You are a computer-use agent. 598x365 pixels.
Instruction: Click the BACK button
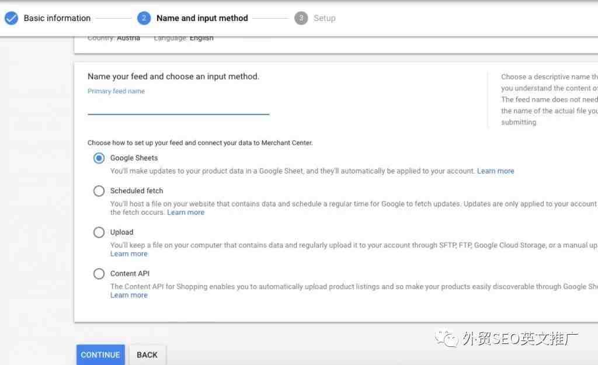[x=147, y=354]
